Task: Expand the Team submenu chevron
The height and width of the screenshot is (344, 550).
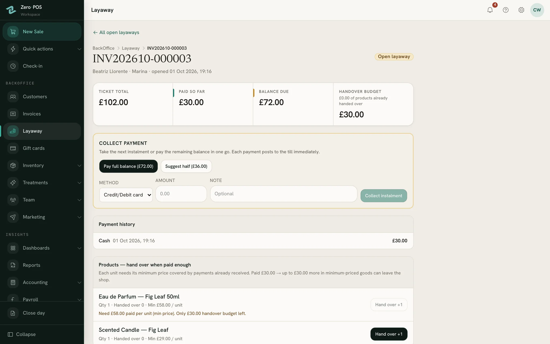Action: coord(79,200)
